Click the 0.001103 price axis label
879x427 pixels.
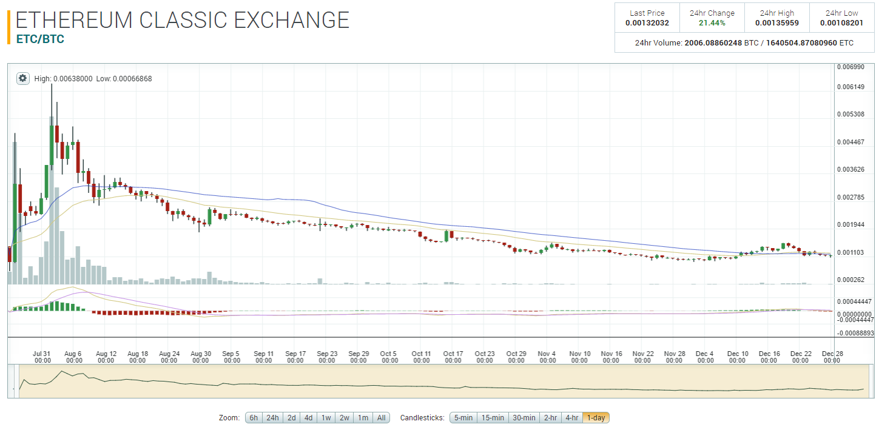850,252
